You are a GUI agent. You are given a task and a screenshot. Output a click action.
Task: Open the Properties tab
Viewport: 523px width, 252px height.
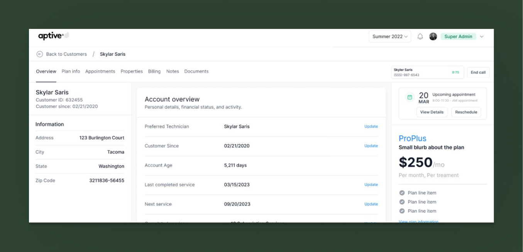click(132, 71)
